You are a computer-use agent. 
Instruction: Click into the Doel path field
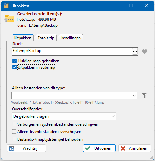[72, 51]
